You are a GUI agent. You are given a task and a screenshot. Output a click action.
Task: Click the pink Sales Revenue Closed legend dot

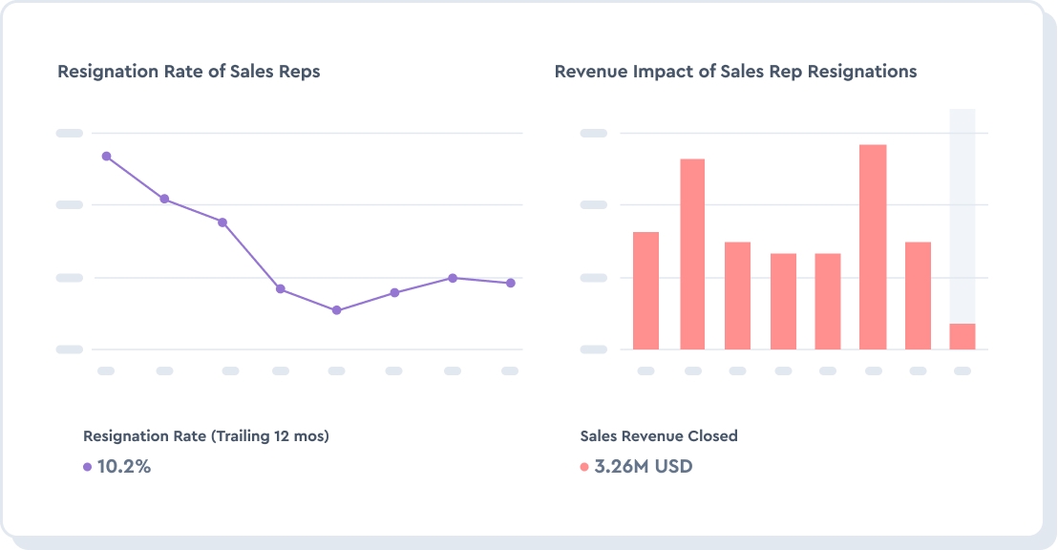pyautogui.click(x=584, y=467)
